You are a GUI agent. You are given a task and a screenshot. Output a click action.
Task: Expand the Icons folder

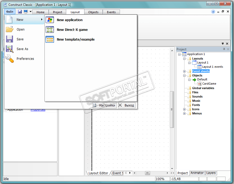[x=184, y=109]
